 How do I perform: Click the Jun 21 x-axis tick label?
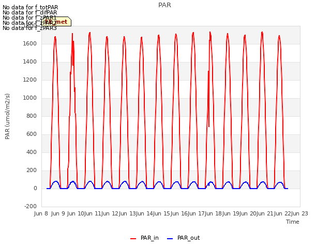click(x=265, y=213)
